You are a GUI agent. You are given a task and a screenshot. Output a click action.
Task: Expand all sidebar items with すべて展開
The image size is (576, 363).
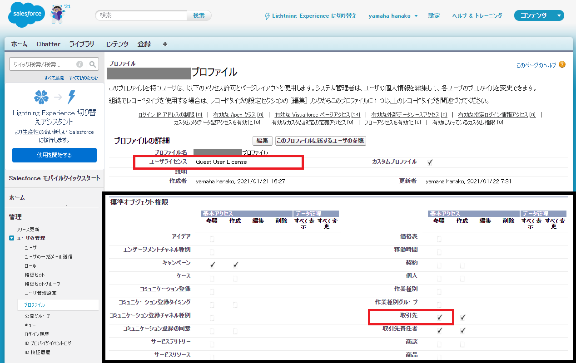coord(54,78)
